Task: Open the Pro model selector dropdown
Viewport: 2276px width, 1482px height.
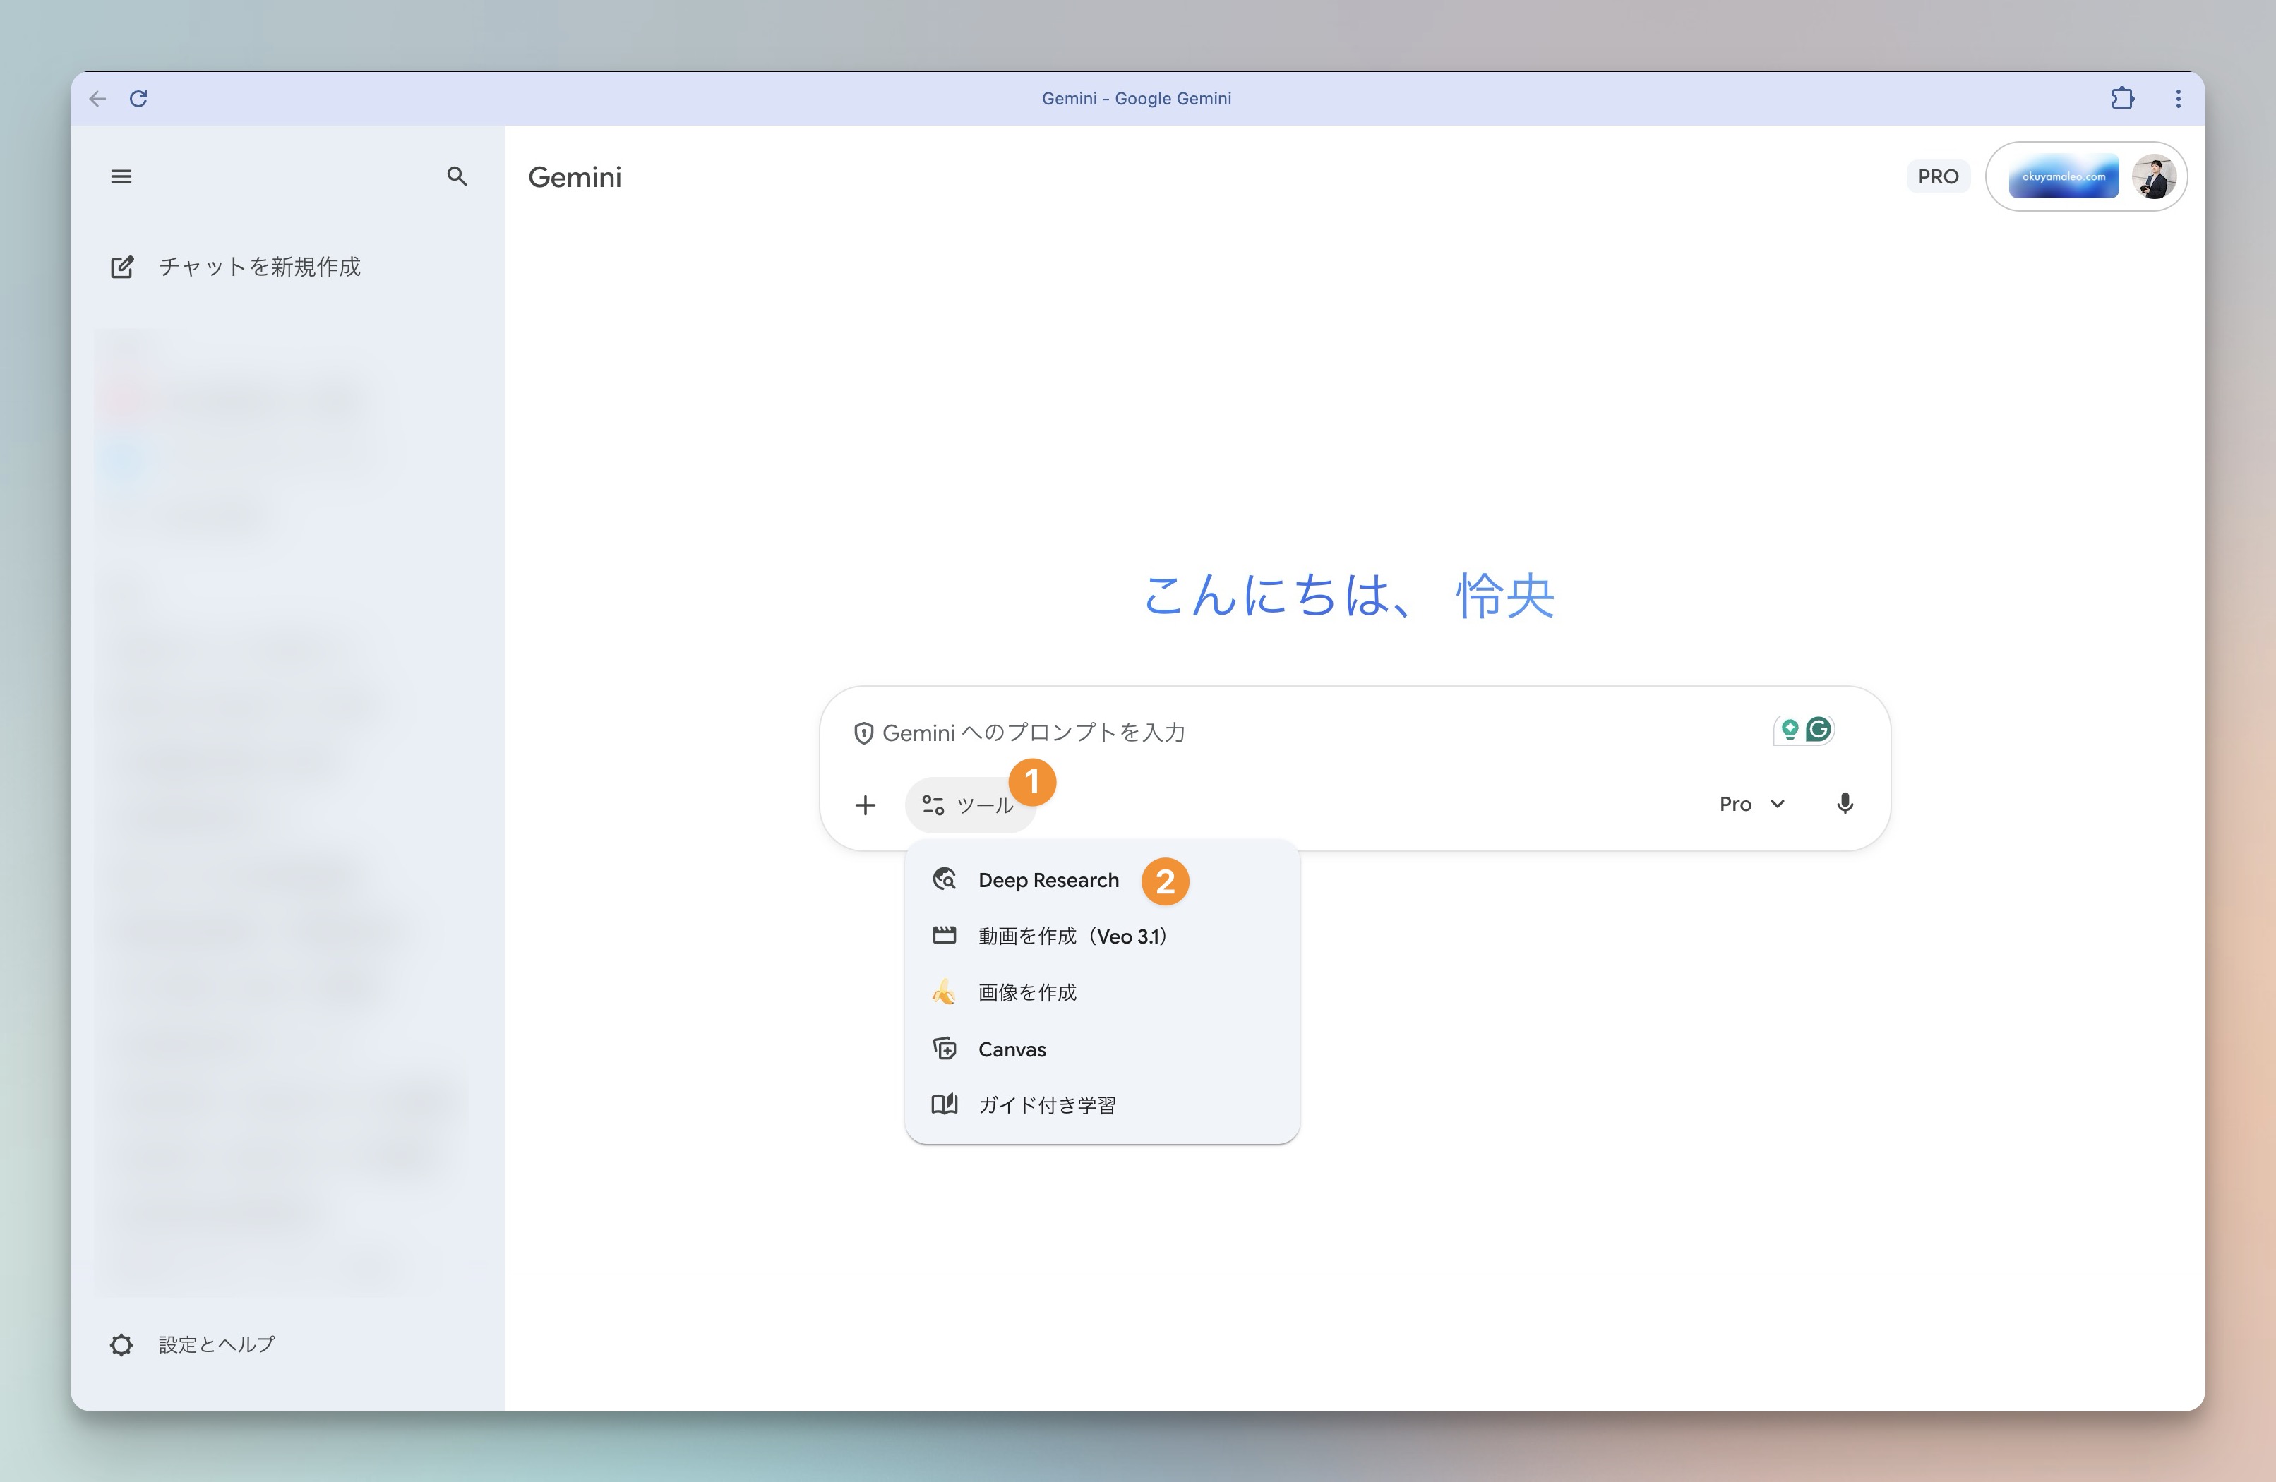Action: (1751, 803)
